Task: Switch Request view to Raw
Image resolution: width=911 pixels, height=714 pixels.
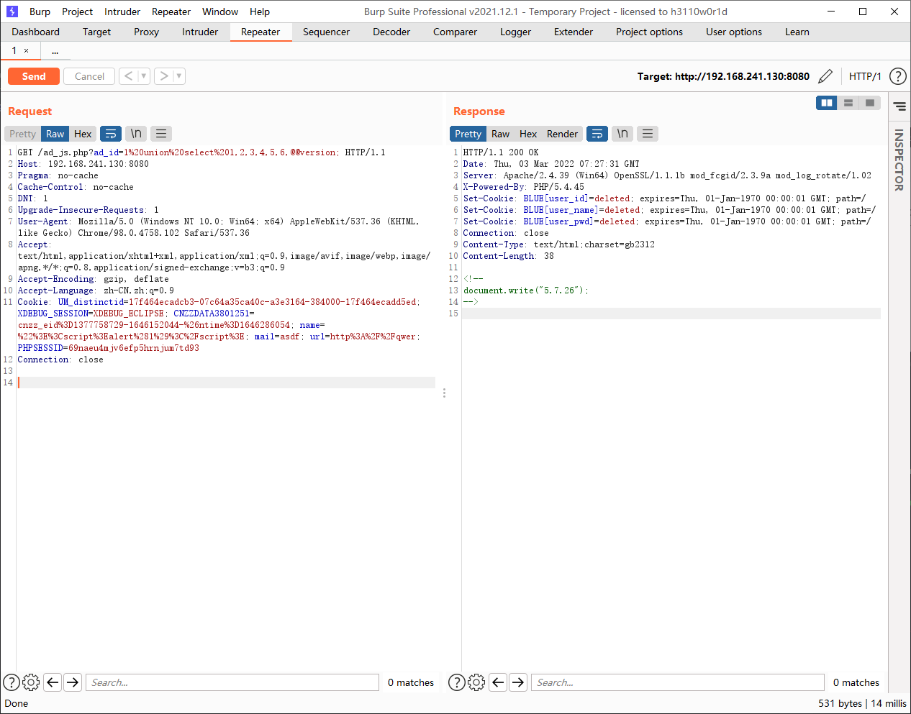Action: [x=55, y=134]
